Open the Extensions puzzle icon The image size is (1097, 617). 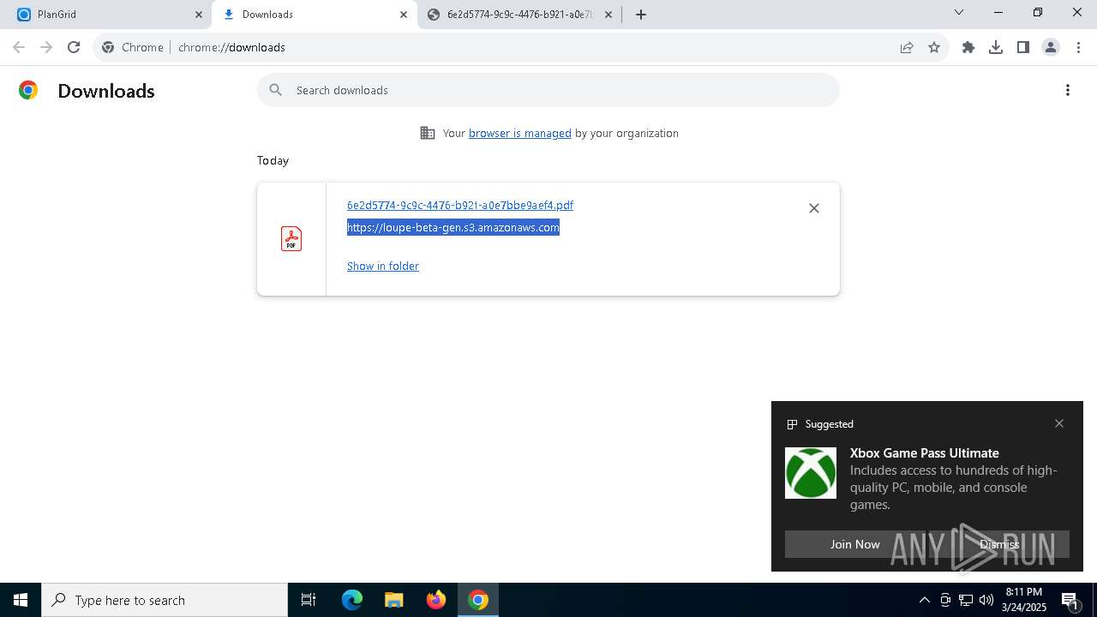click(x=968, y=47)
